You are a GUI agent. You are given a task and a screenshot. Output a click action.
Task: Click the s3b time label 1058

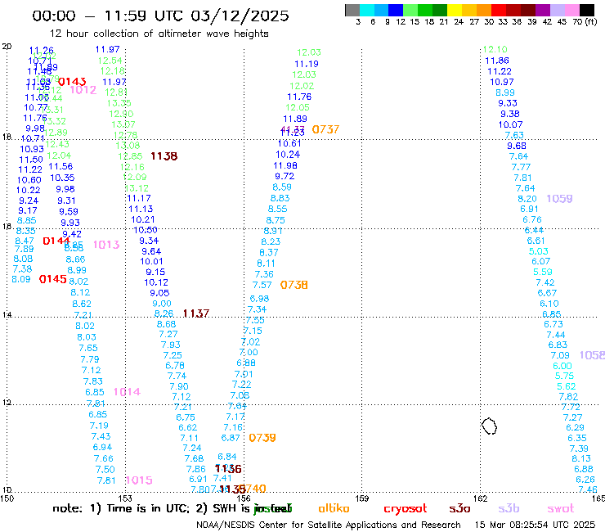[x=592, y=355]
